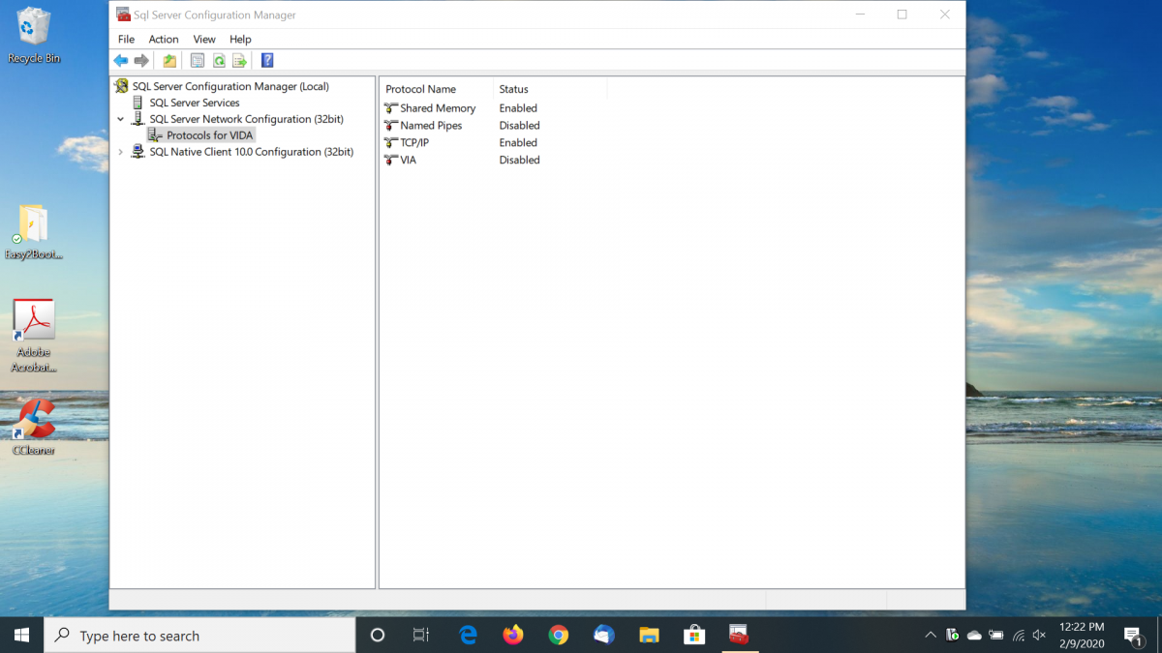Select the VIA protocol entry

pos(408,161)
